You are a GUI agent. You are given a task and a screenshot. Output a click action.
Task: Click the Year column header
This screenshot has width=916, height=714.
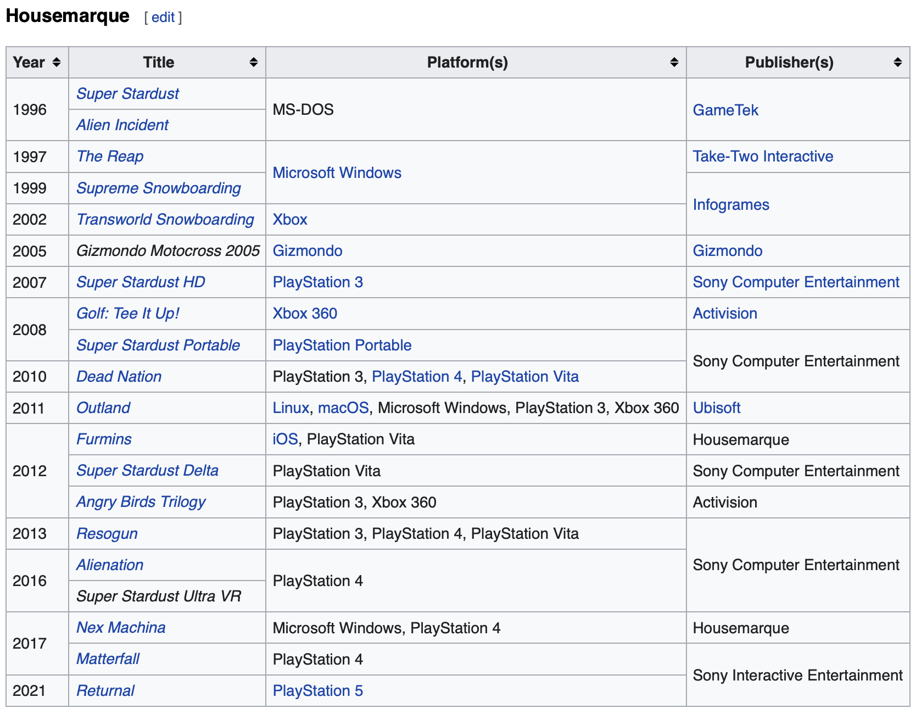pyautogui.click(x=37, y=62)
